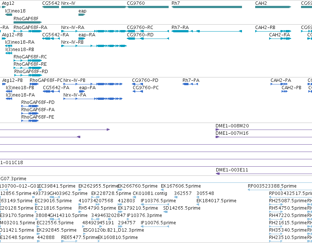The image size is (312, 243).
Task: Click BAC clone DME1-008M20
Action: click(x=232, y=126)
